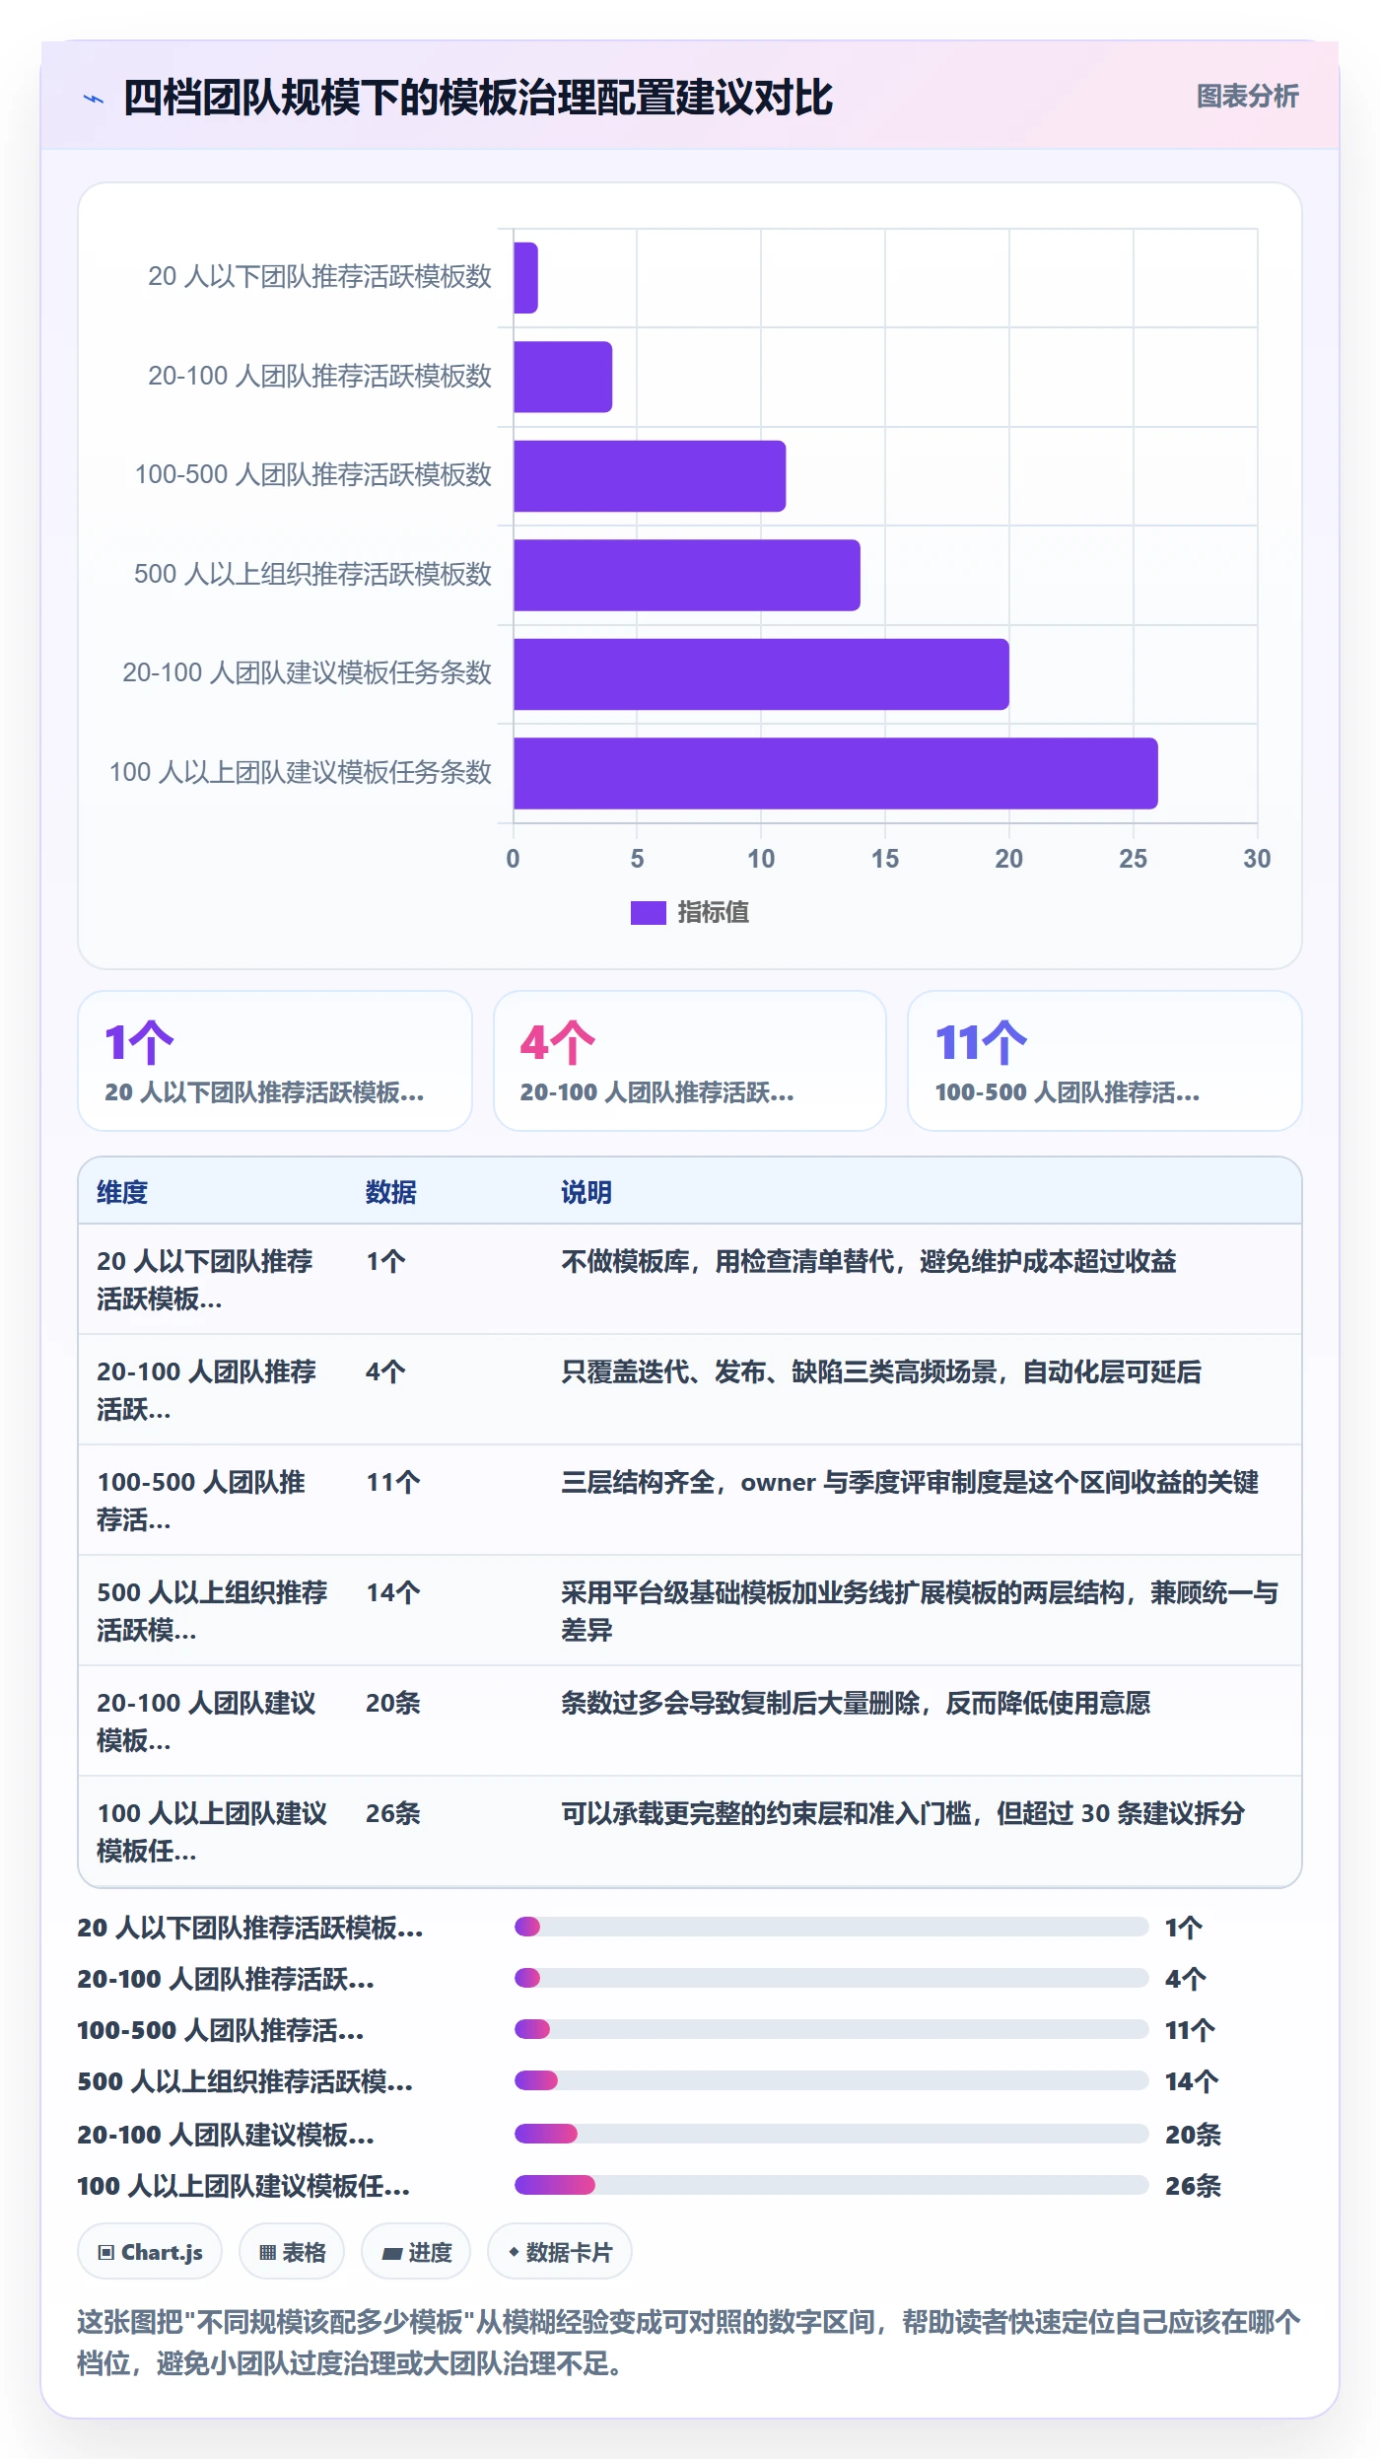This screenshot has height=2459, width=1380.
Task: Open the 1个 data card
Action: click(275, 1061)
